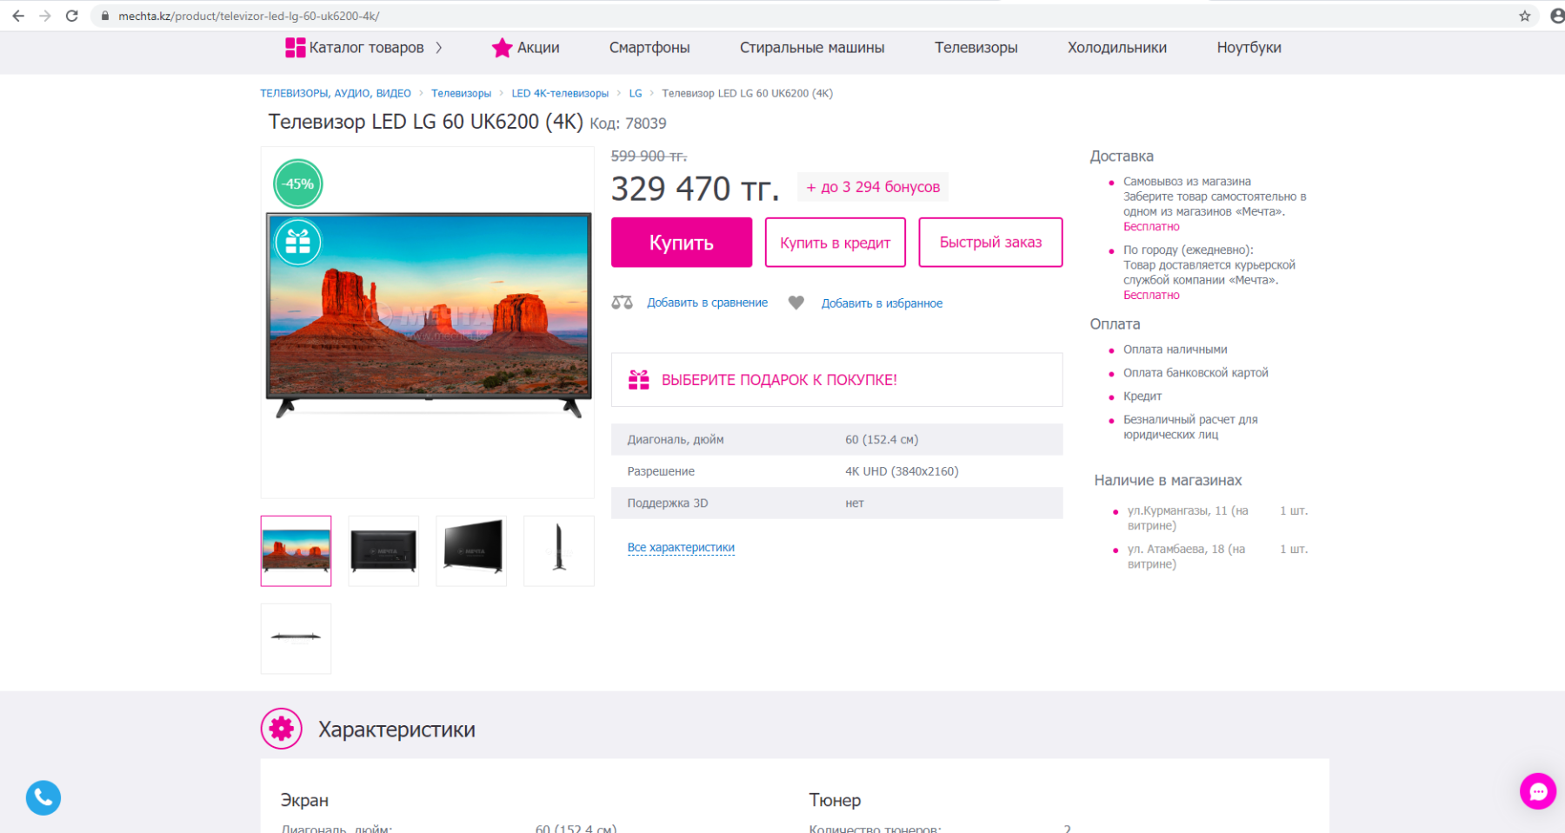Open the chat support bubble
This screenshot has width=1565, height=833.
(1537, 791)
